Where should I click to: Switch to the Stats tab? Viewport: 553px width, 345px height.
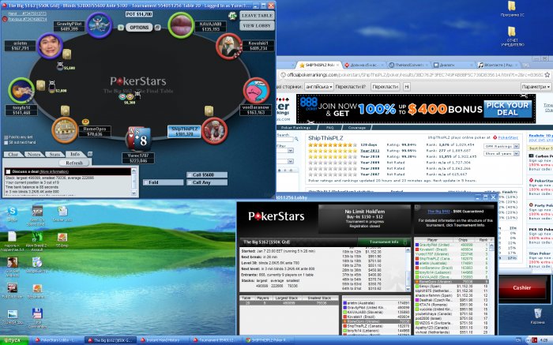click(55, 155)
